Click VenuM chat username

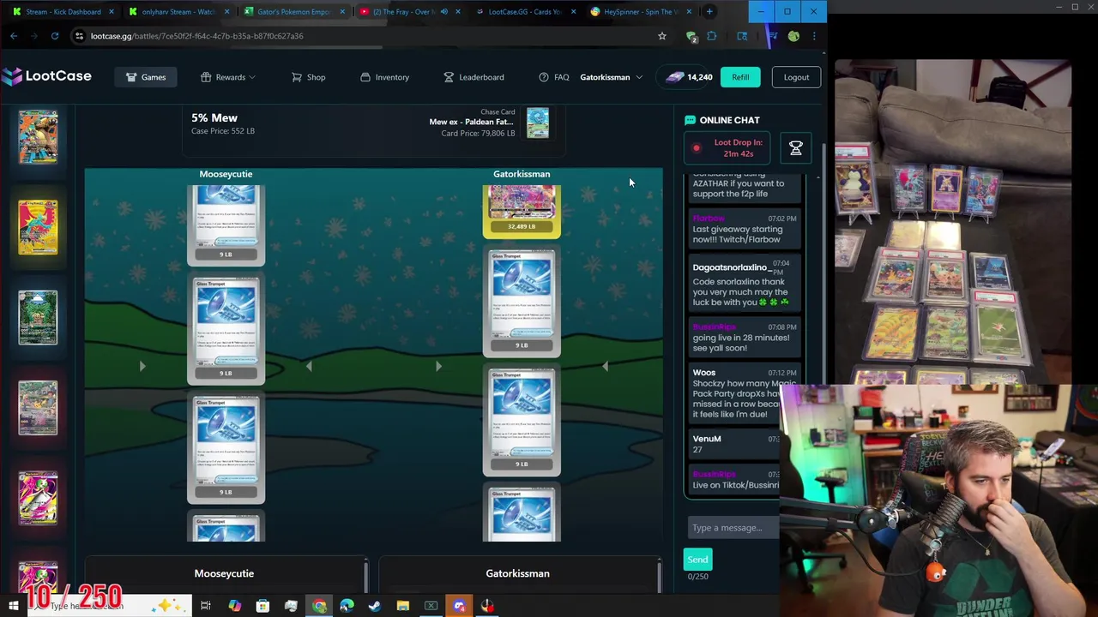point(707,439)
